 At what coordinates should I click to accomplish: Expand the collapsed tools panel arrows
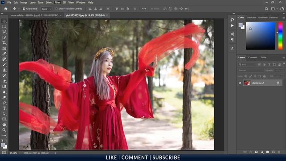2,13
